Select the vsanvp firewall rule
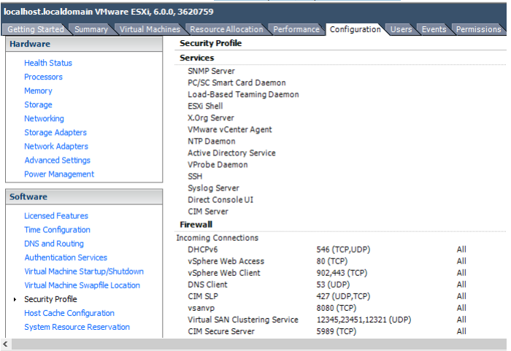Image resolution: width=511 pixels, height=351 pixels. (x=201, y=308)
